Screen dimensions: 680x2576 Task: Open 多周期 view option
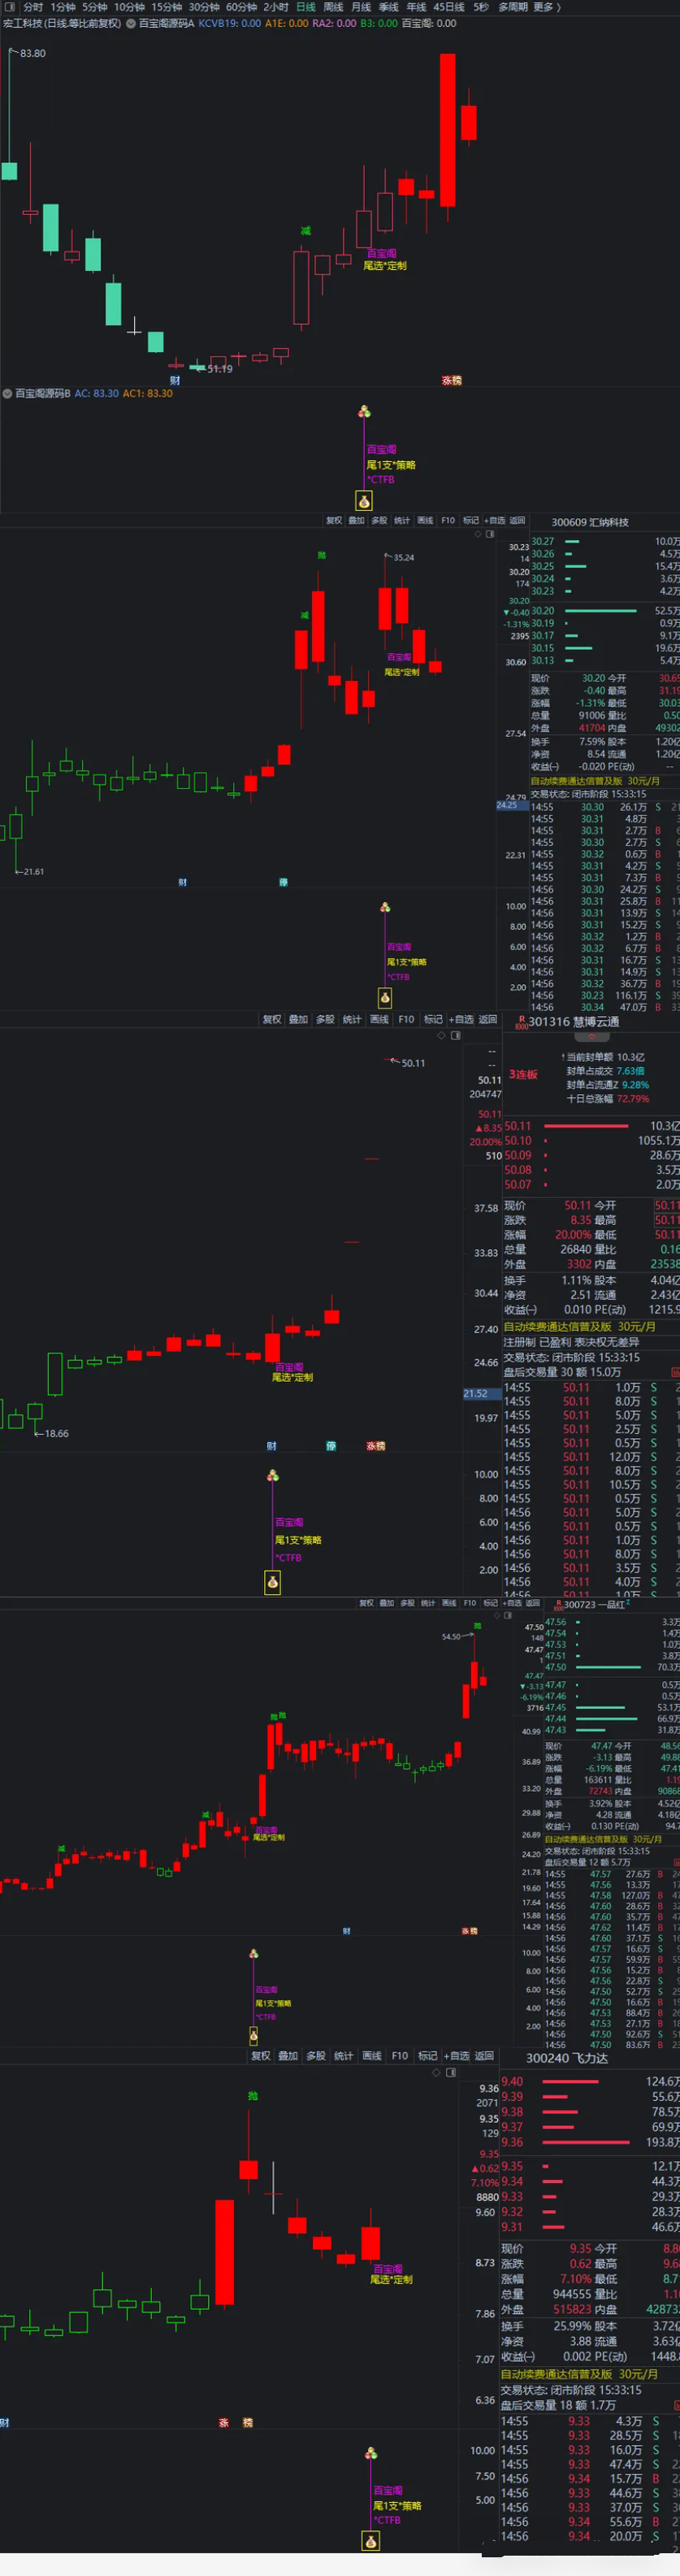[x=513, y=7]
